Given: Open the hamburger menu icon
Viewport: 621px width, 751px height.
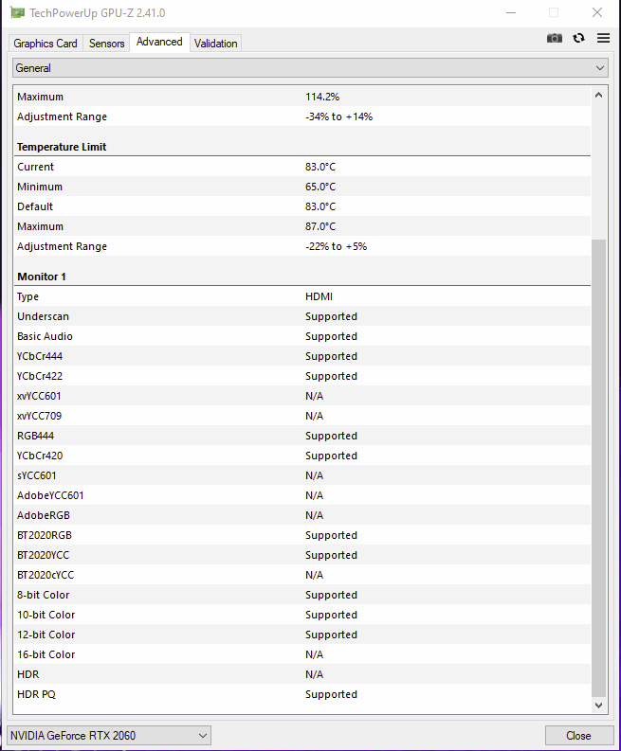Looking at the screenshot, I should coord(603,38).
